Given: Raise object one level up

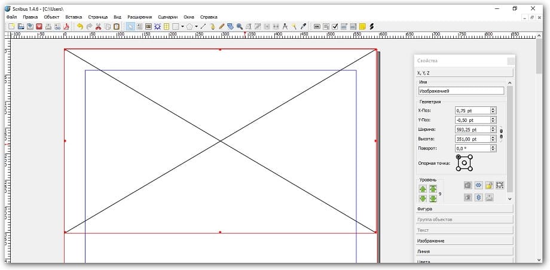Looking at the screenshot, I should tap(423, 188).
